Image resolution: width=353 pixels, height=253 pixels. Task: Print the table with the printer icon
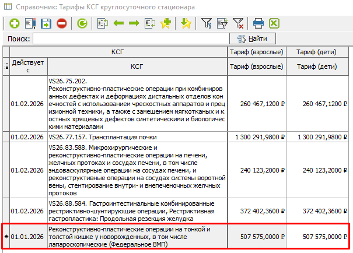point(258,23)
